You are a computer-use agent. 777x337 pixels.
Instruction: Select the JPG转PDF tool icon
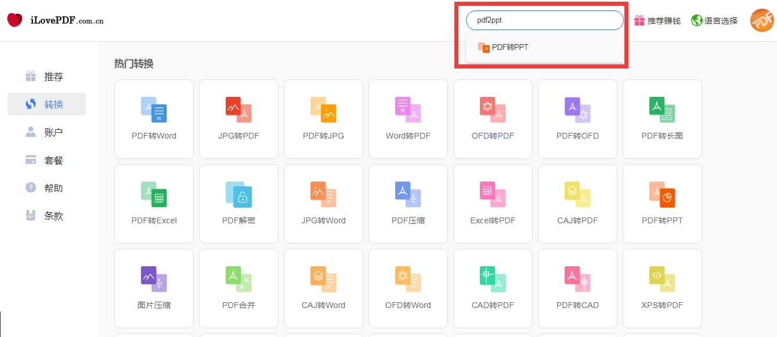pos(238,110)
